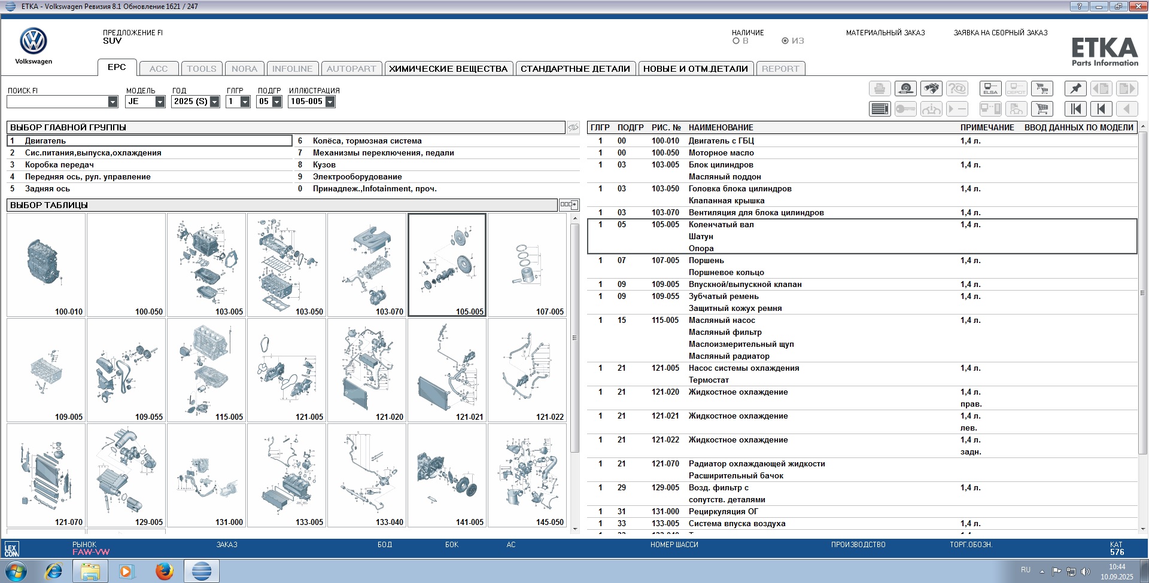Screen dimensions: 1149x583
Task: Open Internet Explorer from the taskbar
Action: click(x=53, y=571)
